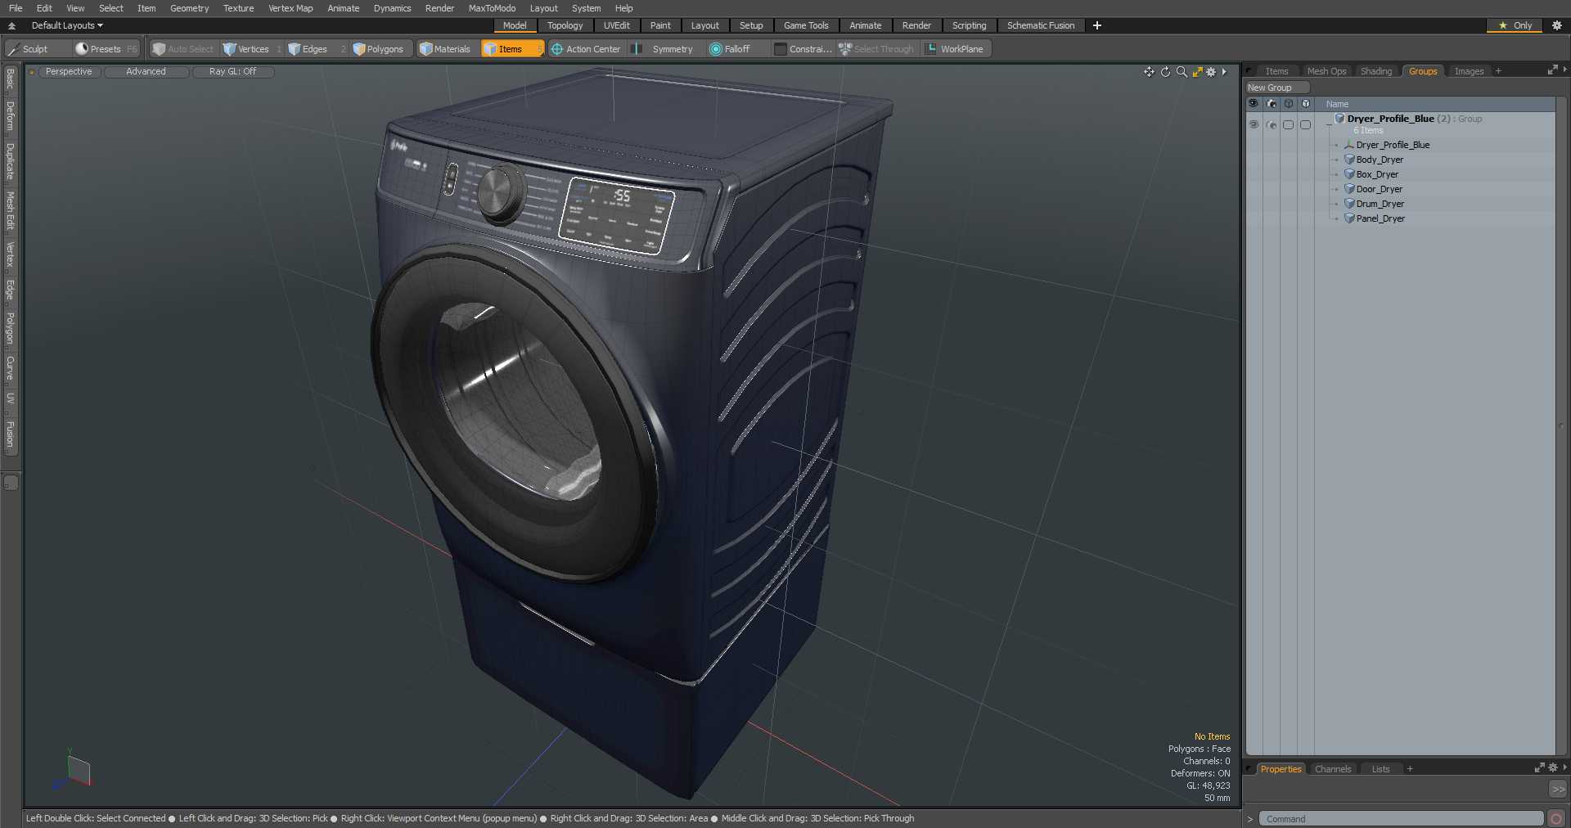
Task: Select the Drum_Dryer item in the tree
Action: tap(1380, 204)
